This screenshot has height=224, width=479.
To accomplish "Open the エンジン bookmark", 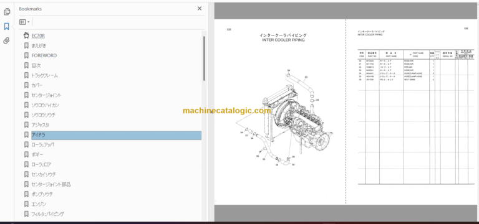I will (39, 204).
